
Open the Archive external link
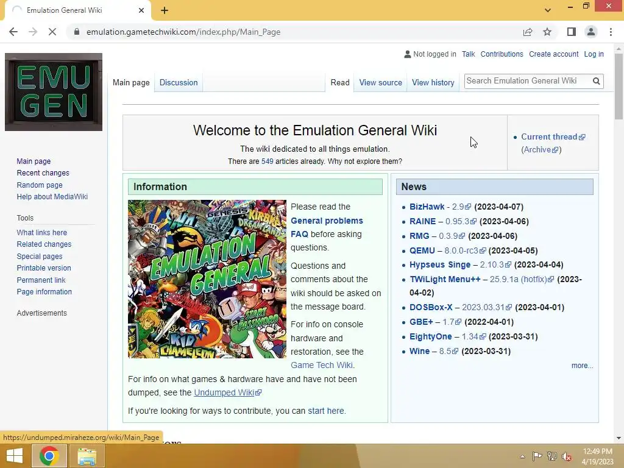(x=541, y=150)
